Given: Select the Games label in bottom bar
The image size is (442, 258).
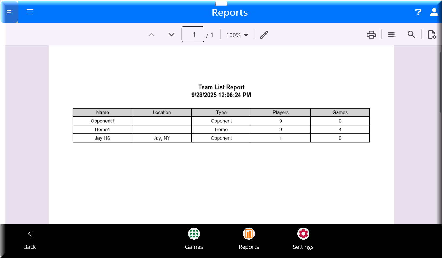Looking at the screenshot, I should pos(194,247).
